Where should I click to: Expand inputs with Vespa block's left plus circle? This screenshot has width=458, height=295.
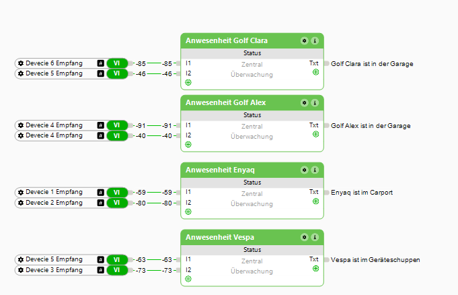tap(188, 279)
